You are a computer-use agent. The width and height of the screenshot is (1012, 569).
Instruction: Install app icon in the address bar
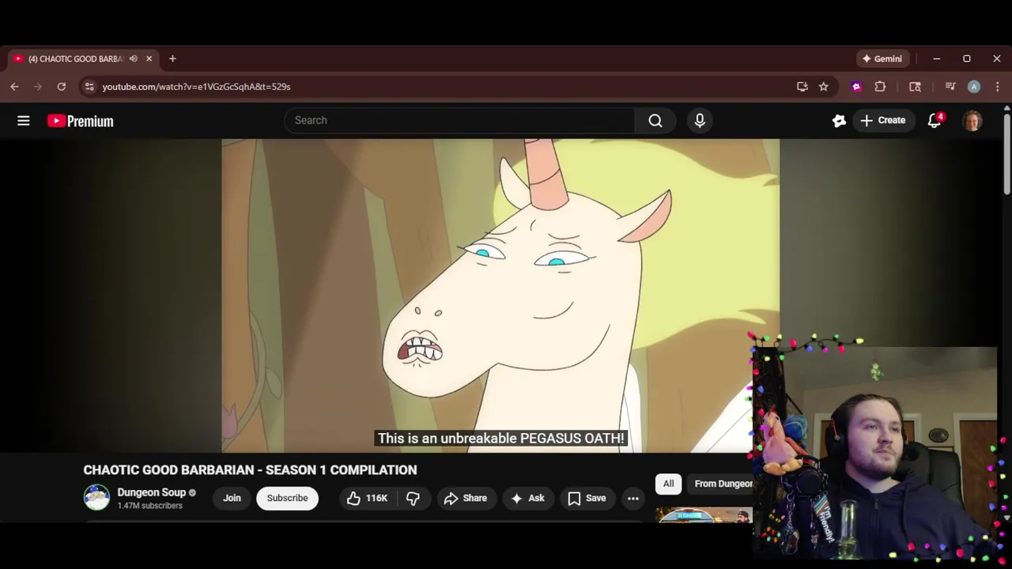[802, 87]
